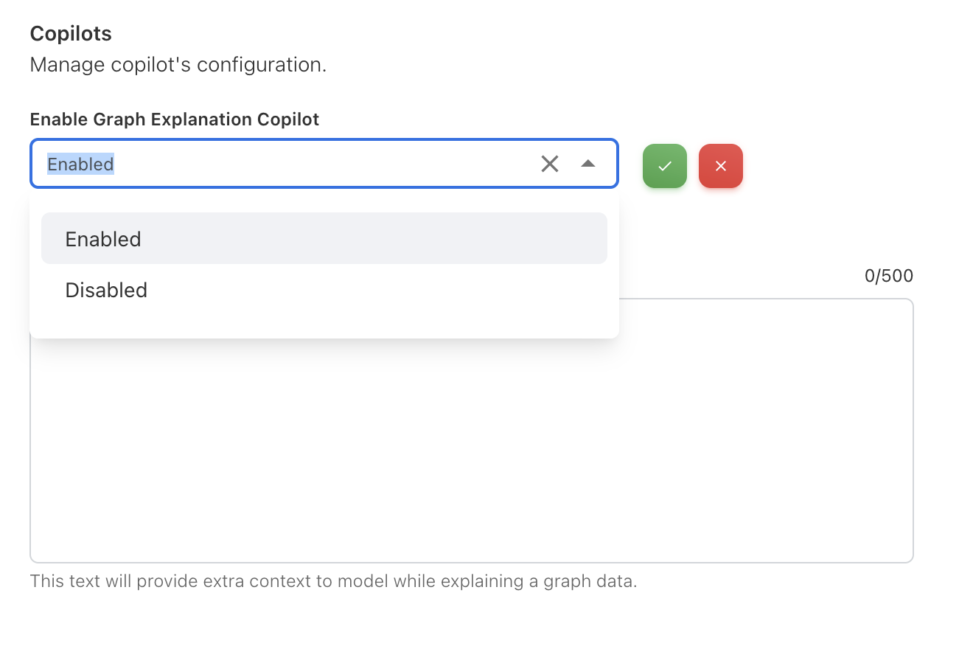Image resolution: width=973 pixels, height=649 pixels.
Task: Save the copilot setting via the green button
Action: coord(665,166)
